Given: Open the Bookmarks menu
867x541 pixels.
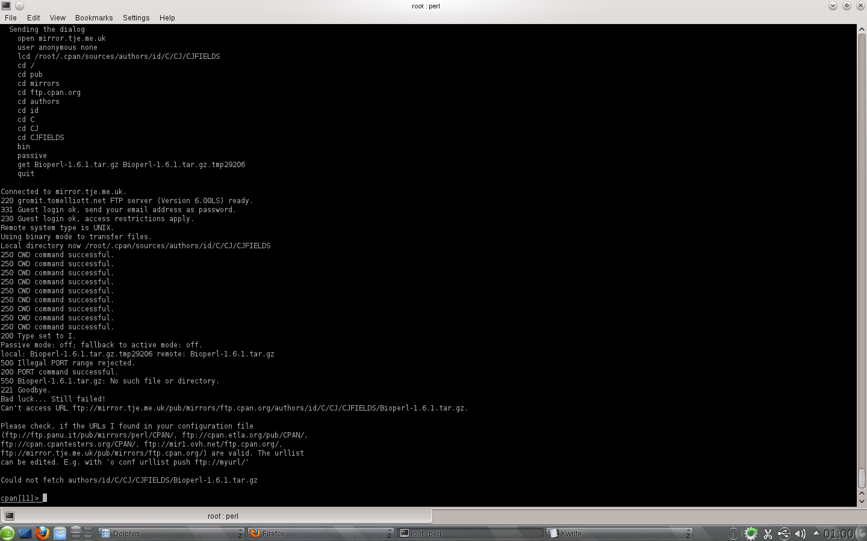Looking at the screenshot, I should pos(94,18).
